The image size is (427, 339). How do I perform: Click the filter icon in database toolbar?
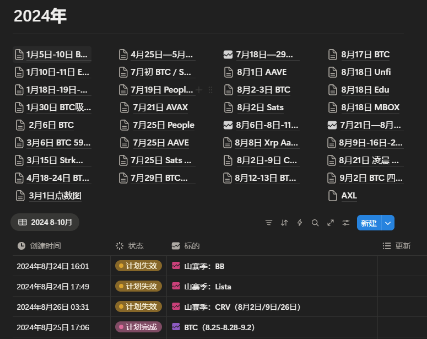[268, 223]
